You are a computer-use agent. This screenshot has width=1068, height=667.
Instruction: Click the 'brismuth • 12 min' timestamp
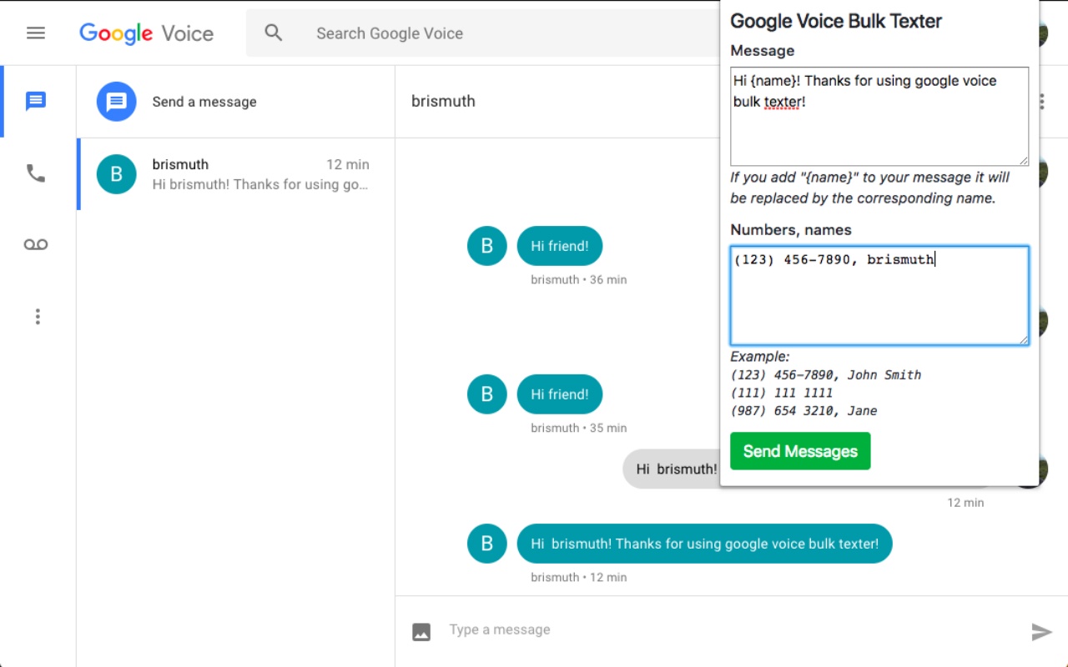[578, 577]
